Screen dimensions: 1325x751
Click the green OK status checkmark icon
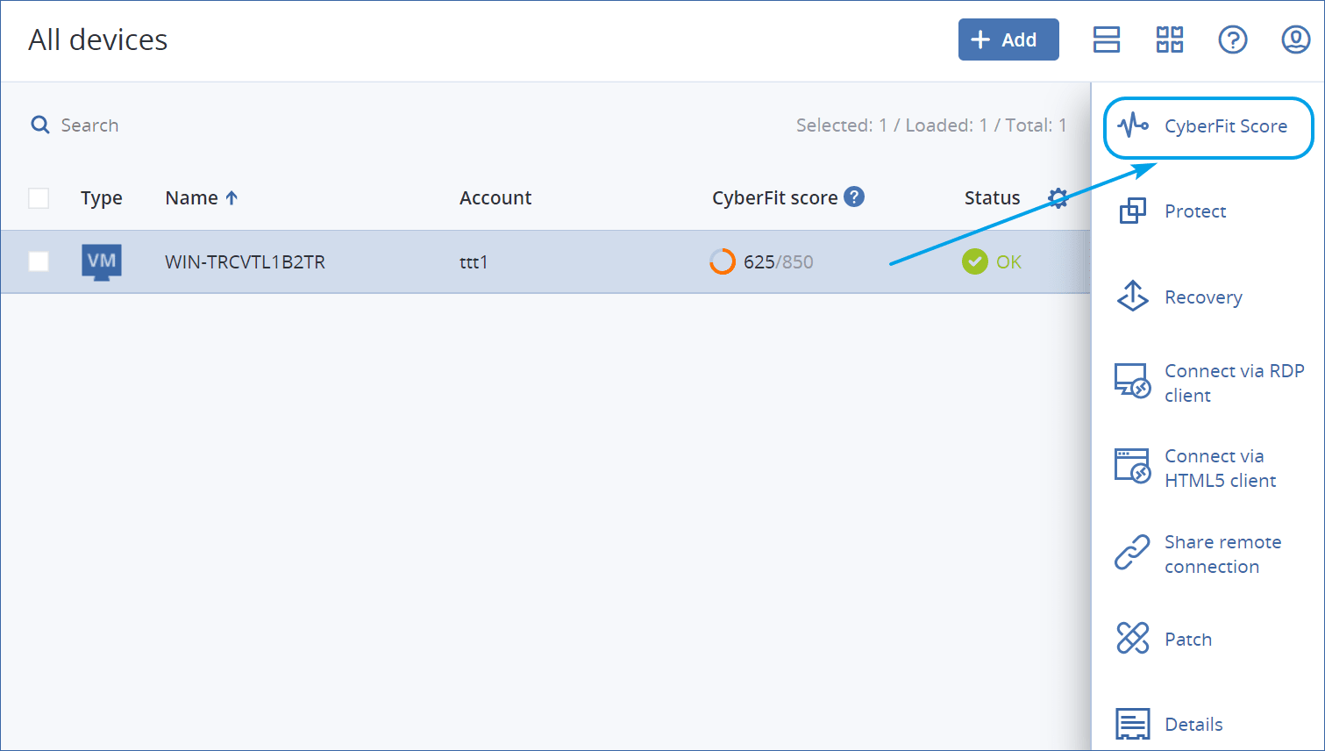coord(975,261)
